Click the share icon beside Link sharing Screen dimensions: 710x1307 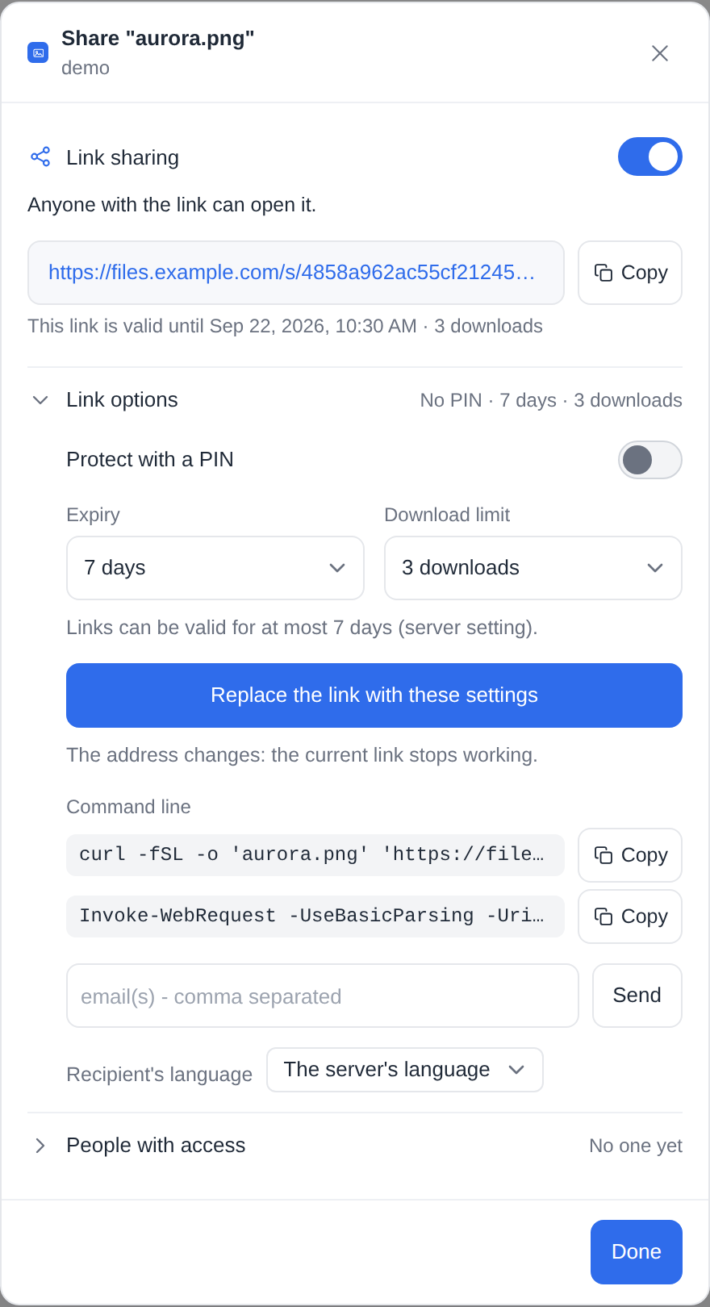point(40,157)
